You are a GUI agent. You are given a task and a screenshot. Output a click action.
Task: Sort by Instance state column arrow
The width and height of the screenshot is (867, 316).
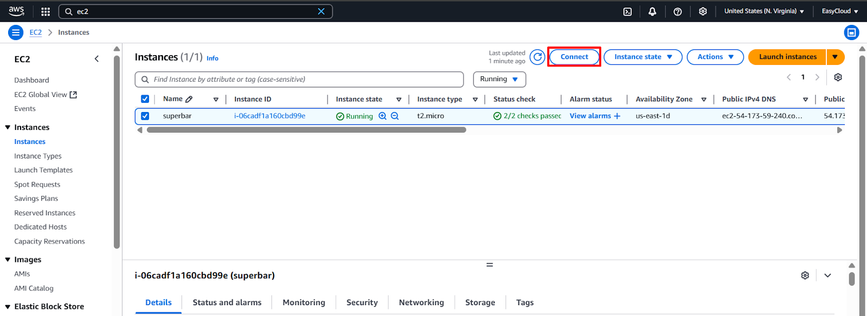pyautogui.click(x=399, y=100)
